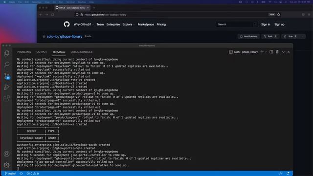Click the GitHub logo in the browser
313x176 pixels.
pos(67,24)
